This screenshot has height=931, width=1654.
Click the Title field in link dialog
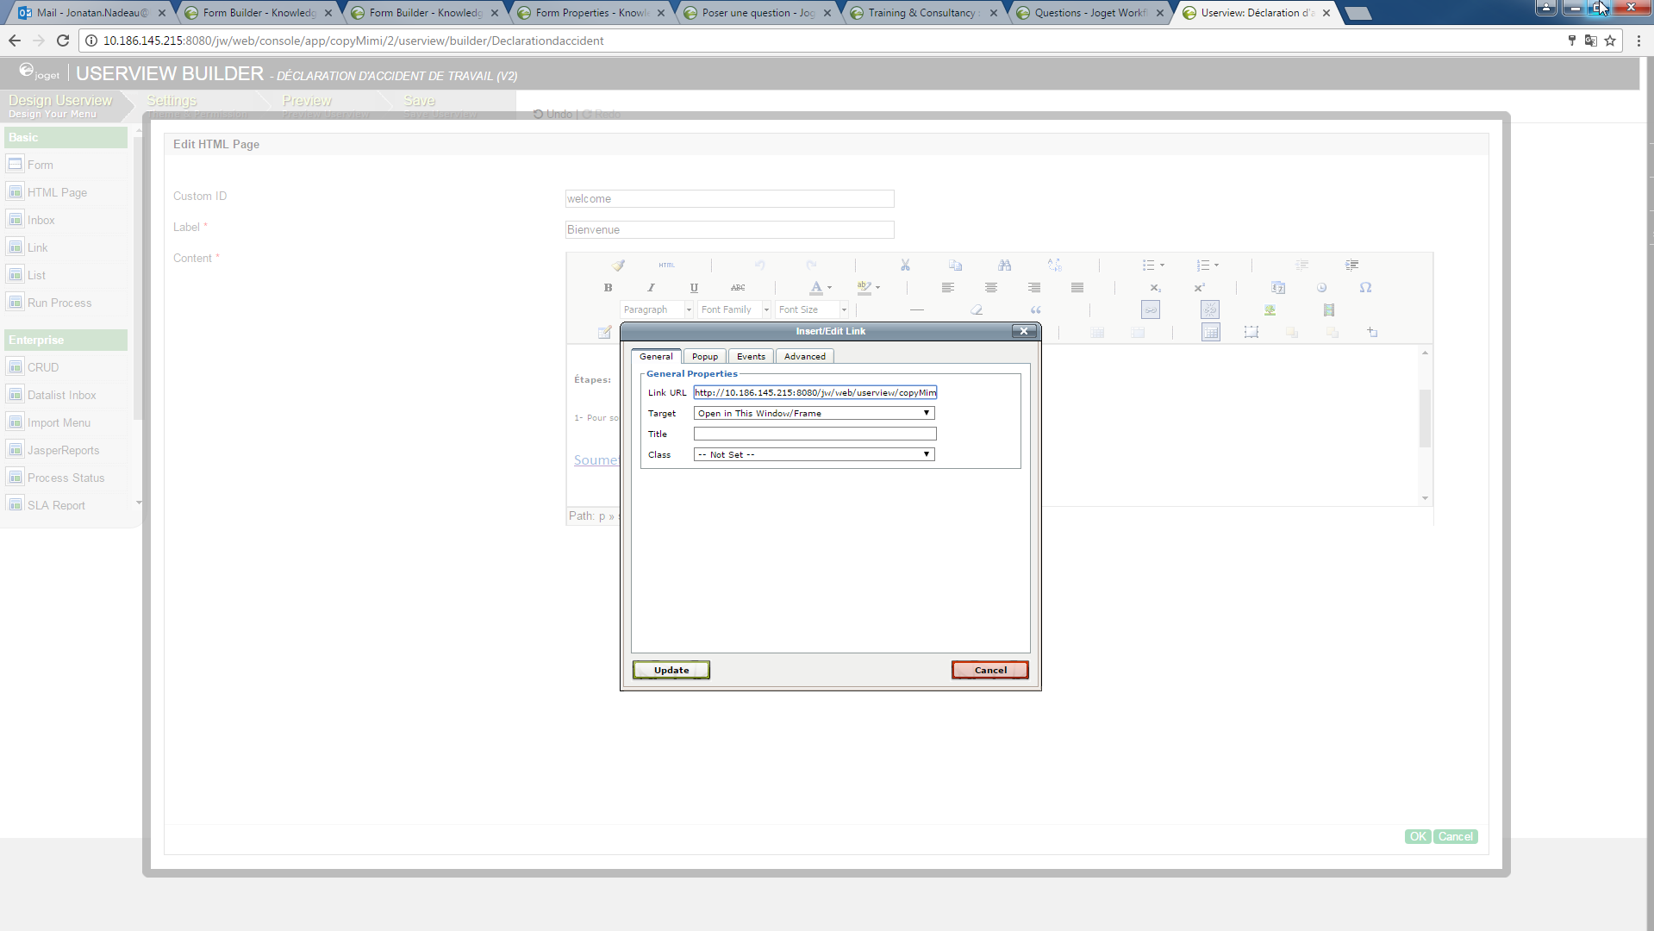pyautogui.click(x=815, y=434)
